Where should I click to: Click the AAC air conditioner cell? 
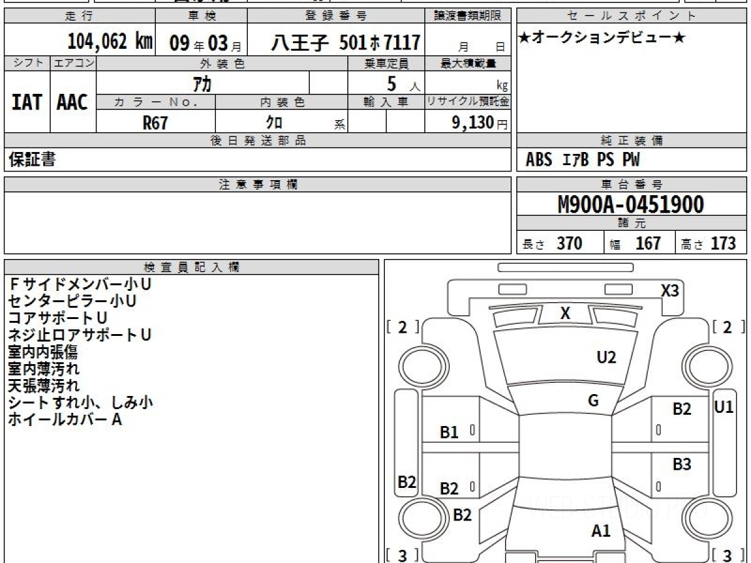(x=73, y=103)
